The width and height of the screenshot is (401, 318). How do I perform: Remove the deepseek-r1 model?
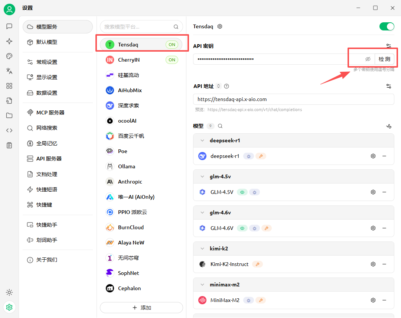384,156
